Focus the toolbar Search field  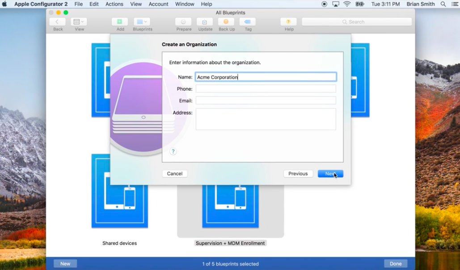click(357, 22)
